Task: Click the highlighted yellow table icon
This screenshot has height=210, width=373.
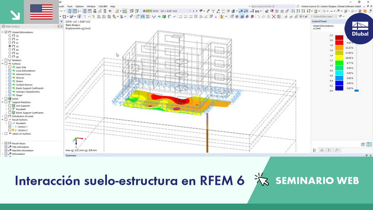Action: (x=125, y=11)
